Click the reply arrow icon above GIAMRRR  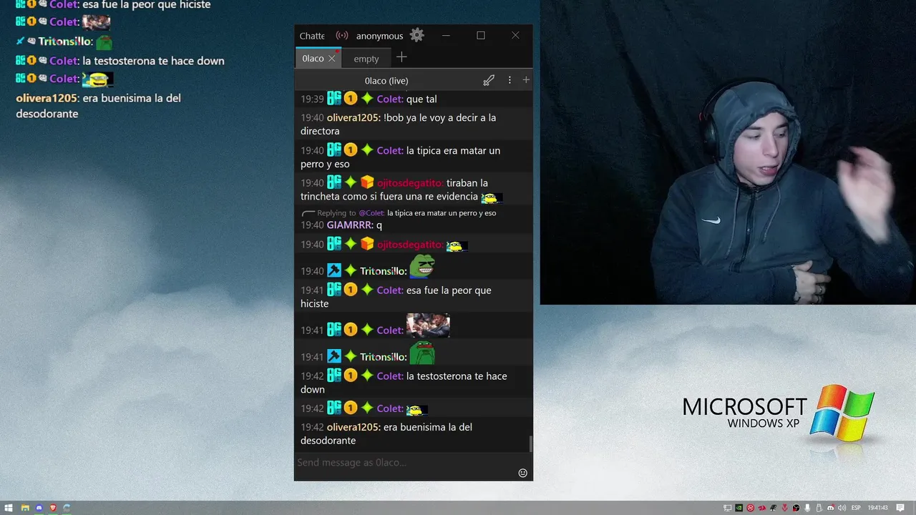click(308, 213)
